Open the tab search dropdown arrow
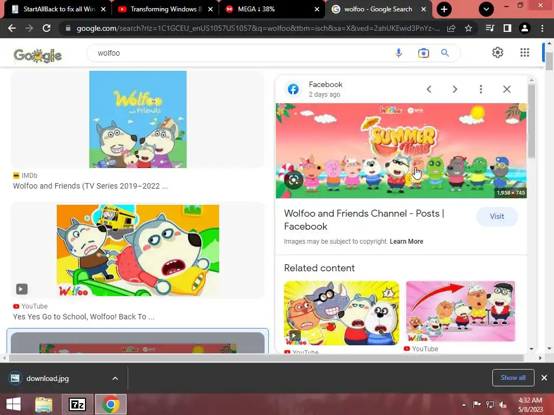This screenshot has width=554, height=415. click(x=486, y=9)
